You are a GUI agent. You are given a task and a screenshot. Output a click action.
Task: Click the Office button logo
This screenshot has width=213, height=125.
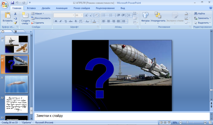pyautogui.click(x=5, y=5)
